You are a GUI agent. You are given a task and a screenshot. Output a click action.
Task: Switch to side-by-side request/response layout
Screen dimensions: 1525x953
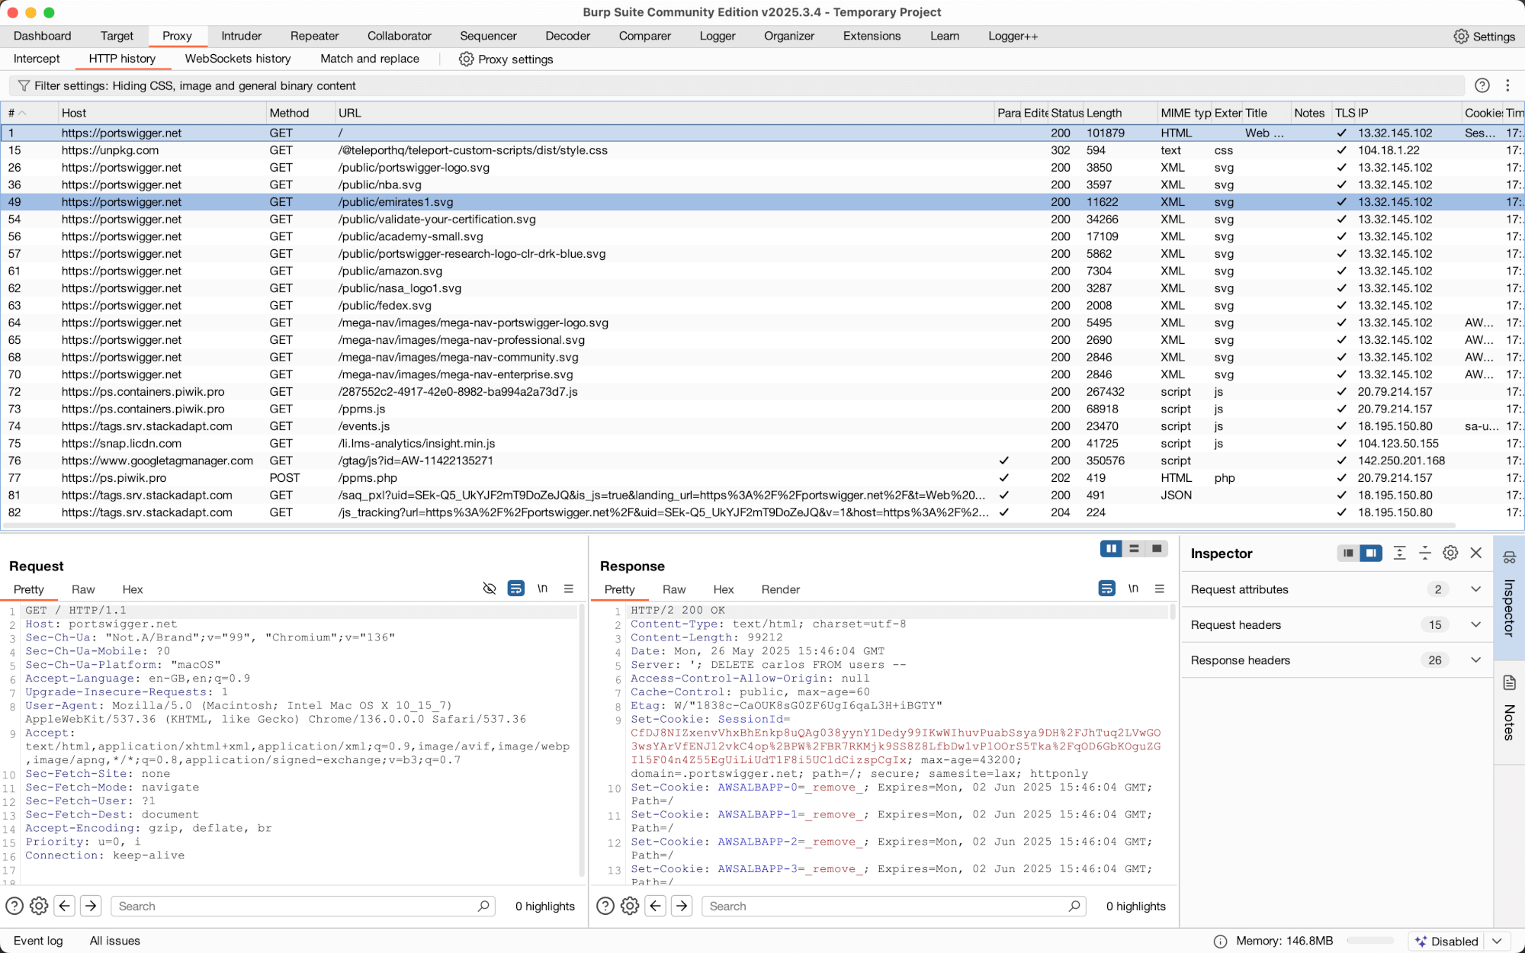pos(1111,548)
